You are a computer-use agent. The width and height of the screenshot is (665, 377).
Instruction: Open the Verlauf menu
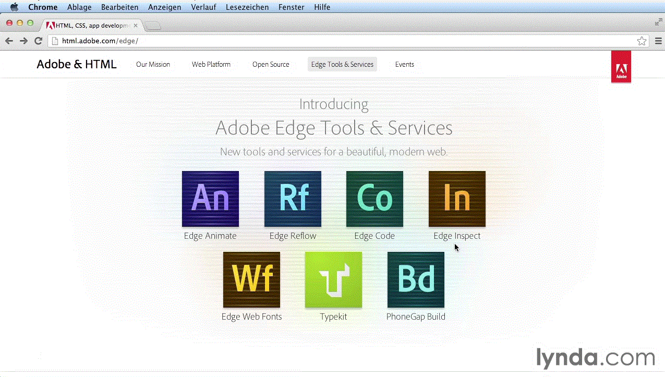203,7
